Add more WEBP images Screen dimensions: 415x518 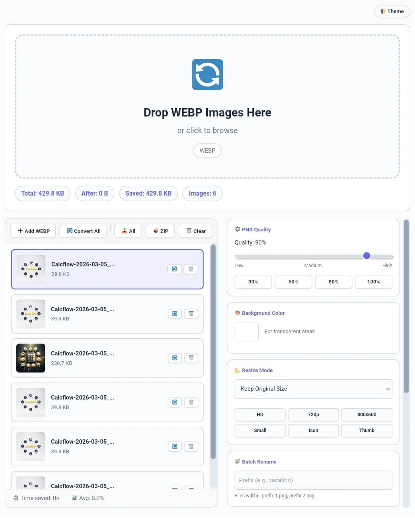pos(33,231)
